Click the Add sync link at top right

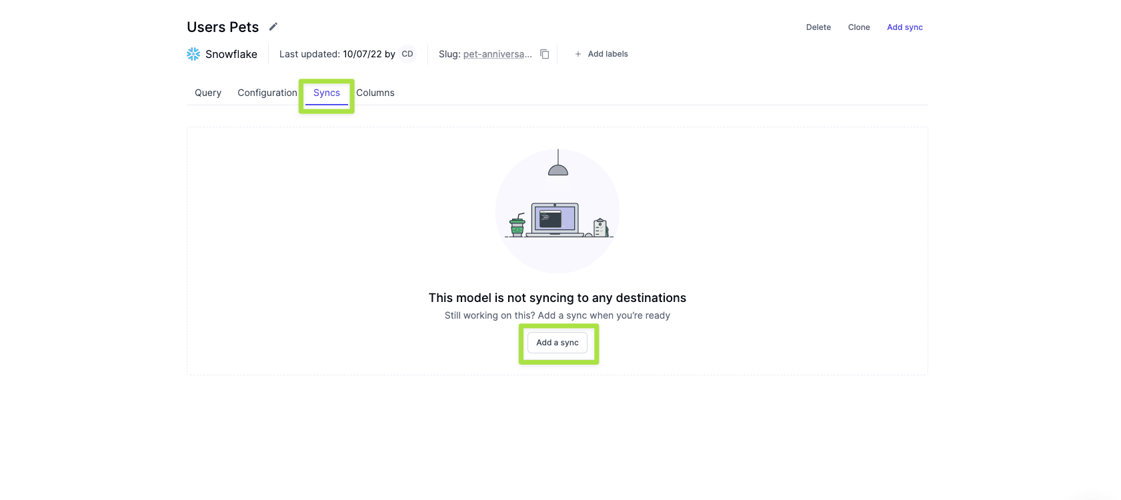pyautogui.click(x=905, y=27)
